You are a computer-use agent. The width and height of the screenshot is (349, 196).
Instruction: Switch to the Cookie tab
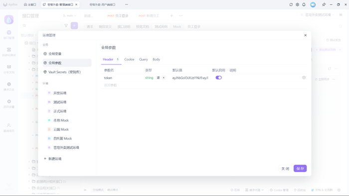(129, 60)
